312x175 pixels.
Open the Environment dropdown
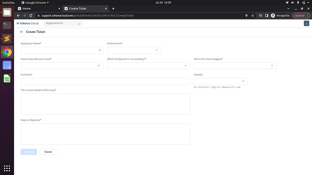134,50
